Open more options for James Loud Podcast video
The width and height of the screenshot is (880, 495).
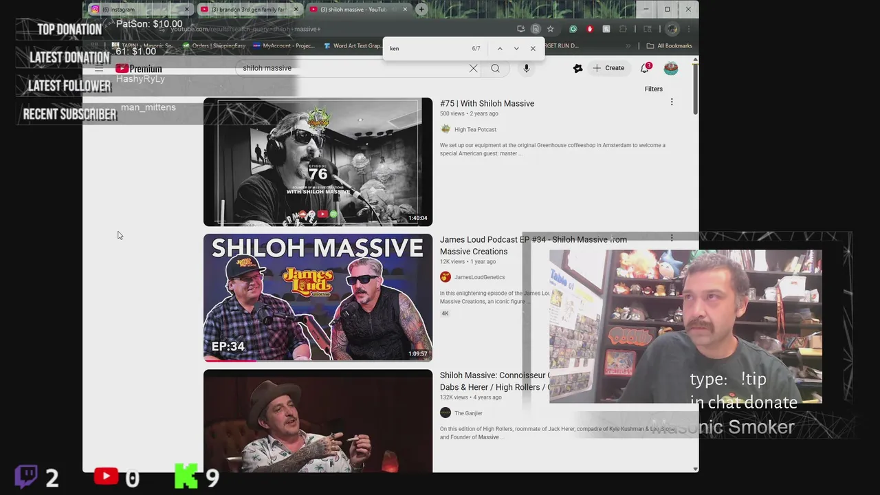click(672, 239)
